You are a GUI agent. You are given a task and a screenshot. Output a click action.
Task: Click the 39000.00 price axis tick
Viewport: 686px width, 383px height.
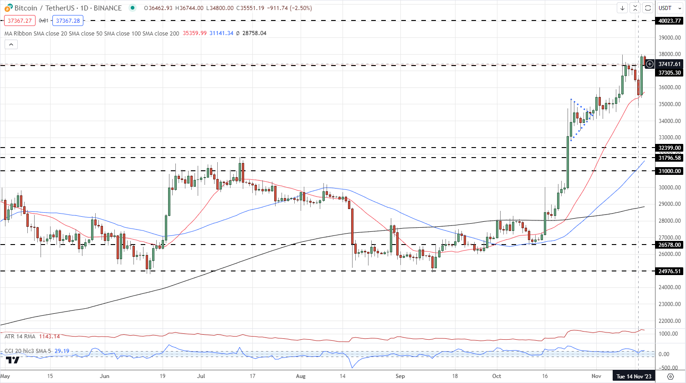coord(670,38)
